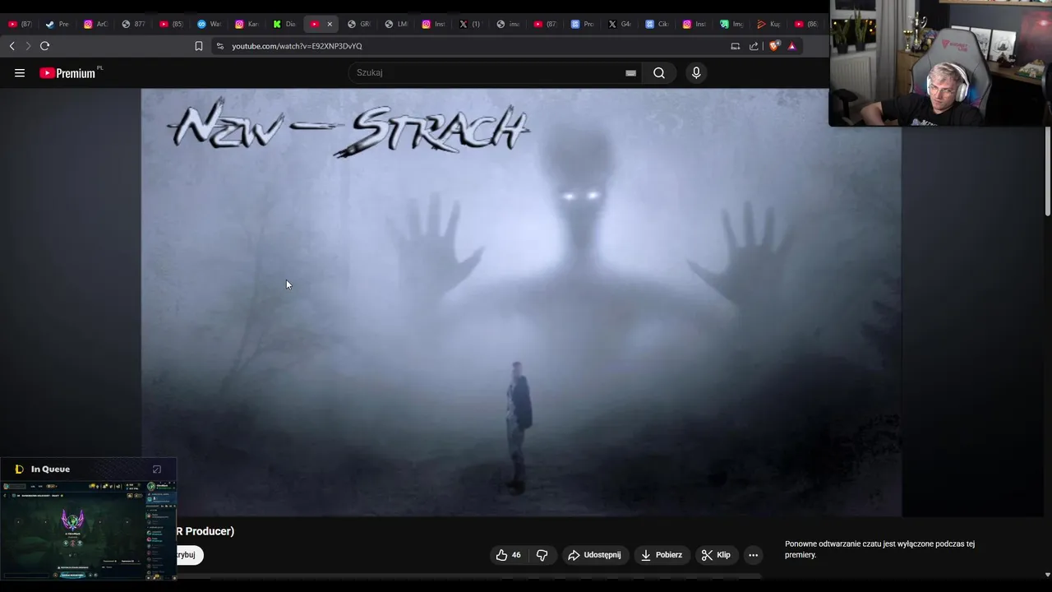Open more actions three-dot menu
The image size is (1052, 592).
pos(753,555)
